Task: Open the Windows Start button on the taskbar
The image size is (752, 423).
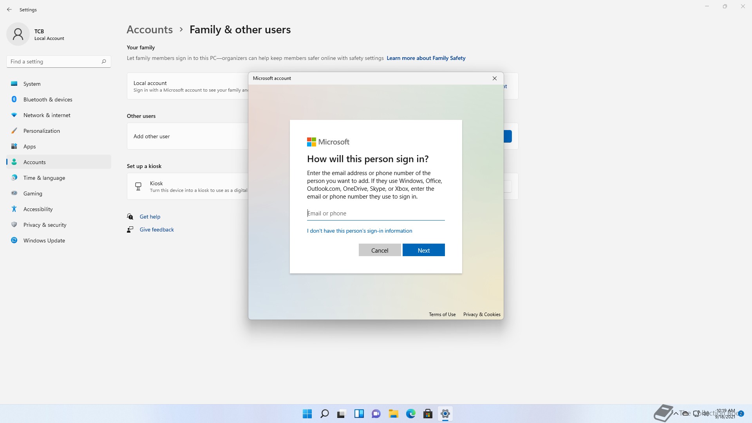Action: [x=307, y=414]
